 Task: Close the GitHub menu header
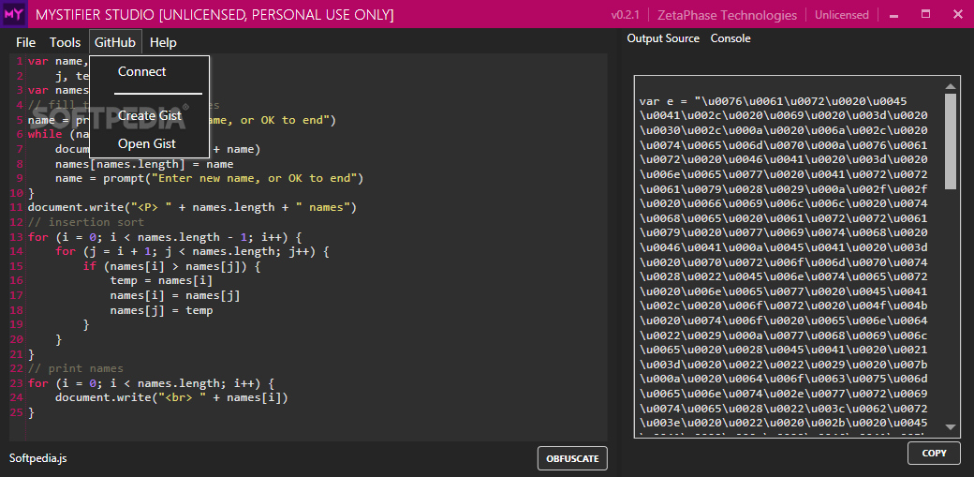115,42
